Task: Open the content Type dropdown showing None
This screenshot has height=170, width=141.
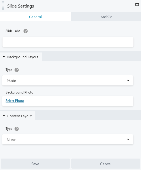Action: pyautogui.click(x=68, y=139)
